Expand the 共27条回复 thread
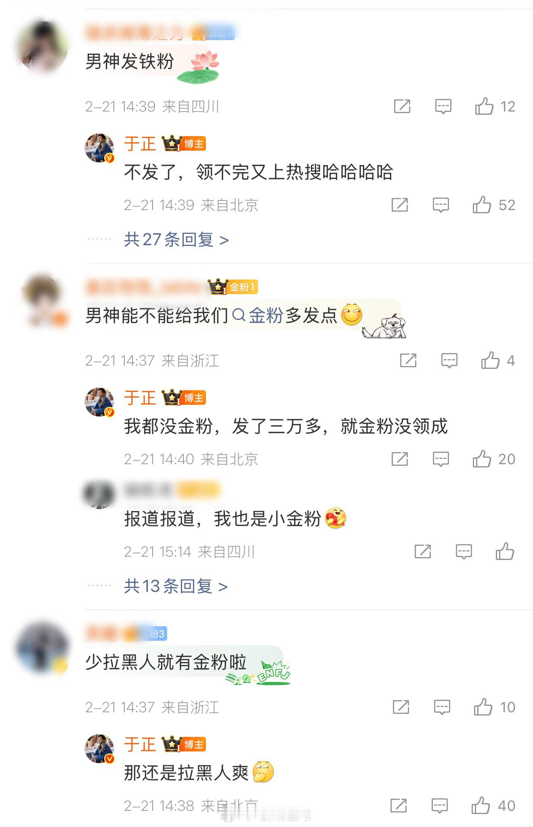 (x=176, y=240)
